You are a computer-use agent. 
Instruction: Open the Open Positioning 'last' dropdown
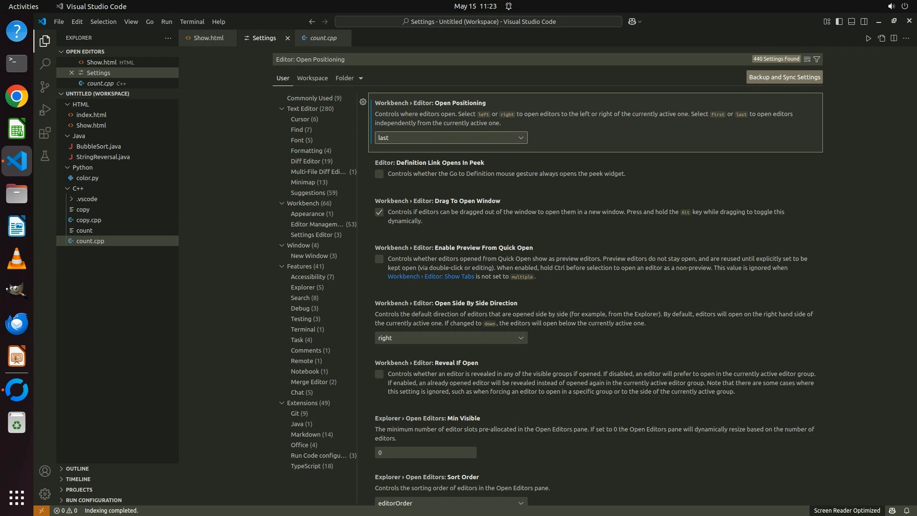tap(451, 138)
